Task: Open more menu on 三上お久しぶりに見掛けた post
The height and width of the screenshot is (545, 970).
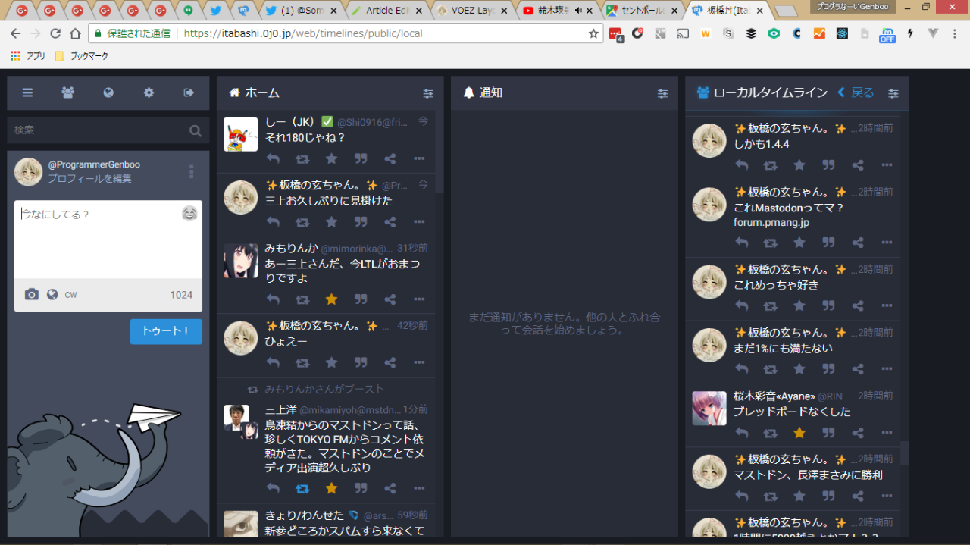Action: (x=419, y=222)
